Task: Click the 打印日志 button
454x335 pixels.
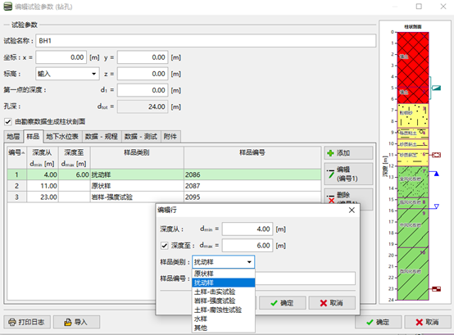Action: pos(27,322)
